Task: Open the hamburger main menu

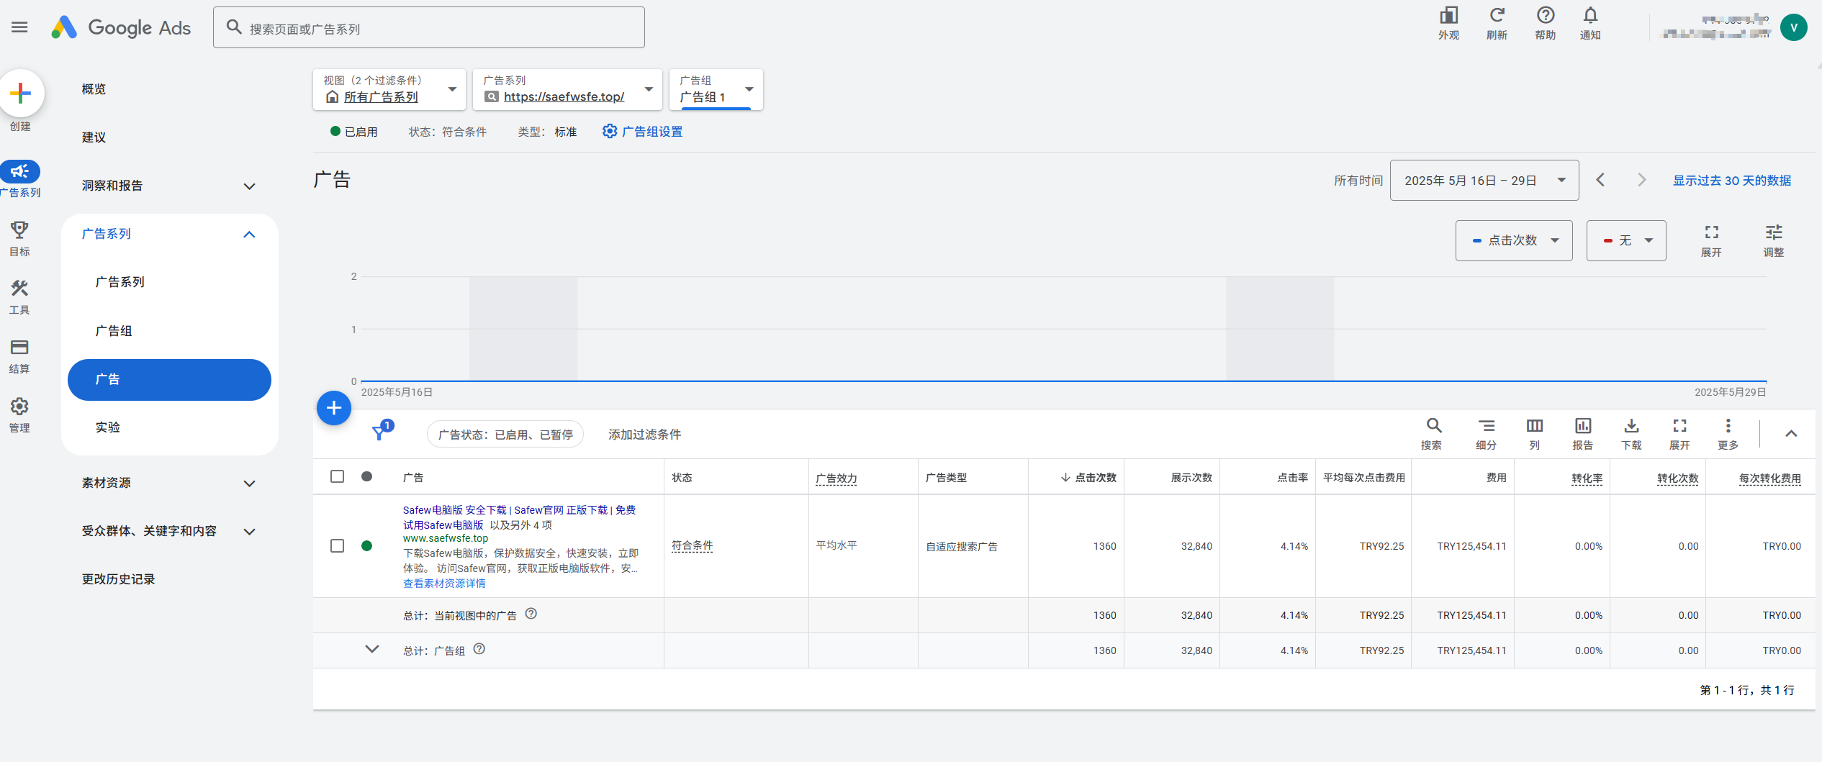Action: tap(19, 27)
